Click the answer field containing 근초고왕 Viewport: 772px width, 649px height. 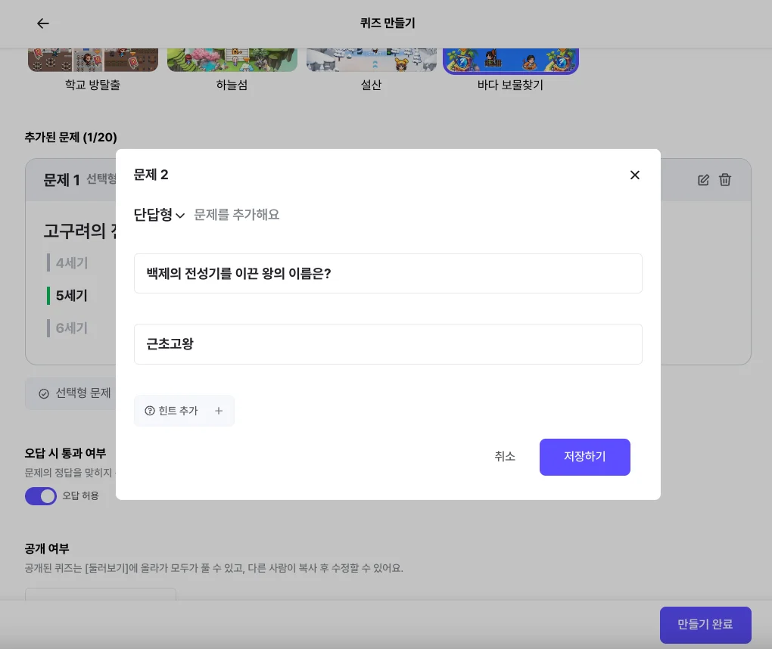pos(388,344)
